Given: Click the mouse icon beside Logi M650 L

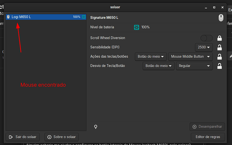Looking at the screenshot, I should point(8,17).
